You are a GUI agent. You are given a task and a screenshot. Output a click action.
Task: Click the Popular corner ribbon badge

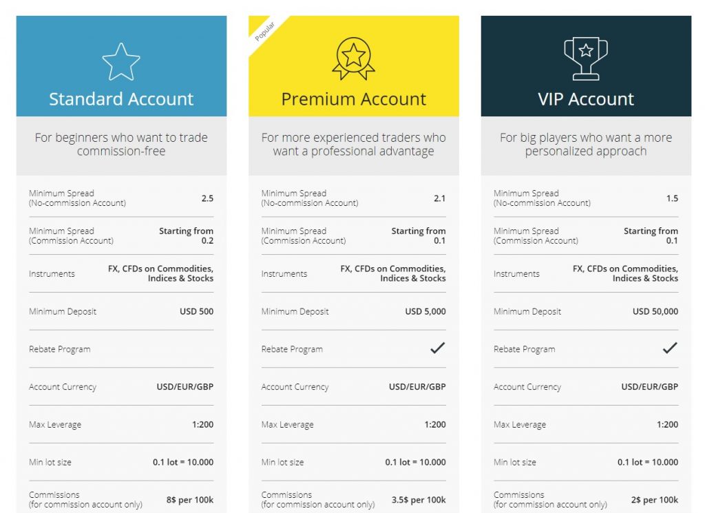(264, 32)
